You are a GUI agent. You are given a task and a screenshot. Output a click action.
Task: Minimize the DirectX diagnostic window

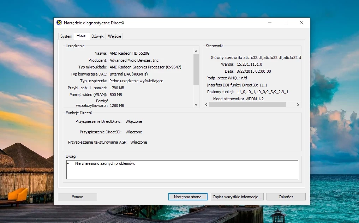click(270, 23)
